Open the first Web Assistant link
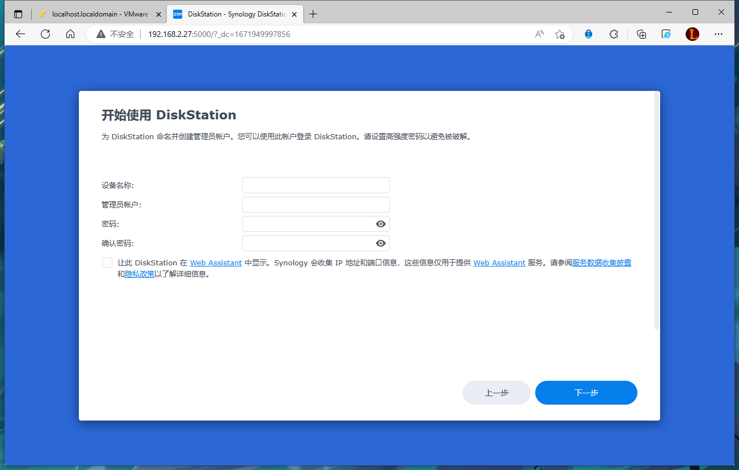739x470 pixels. pos(216,263)
